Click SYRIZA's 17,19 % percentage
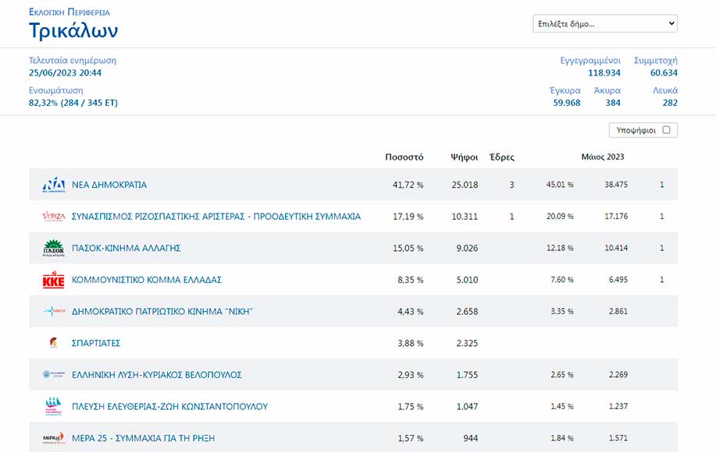Image resolution: width=716 pixels, height=452 pixels. point(408,217)
